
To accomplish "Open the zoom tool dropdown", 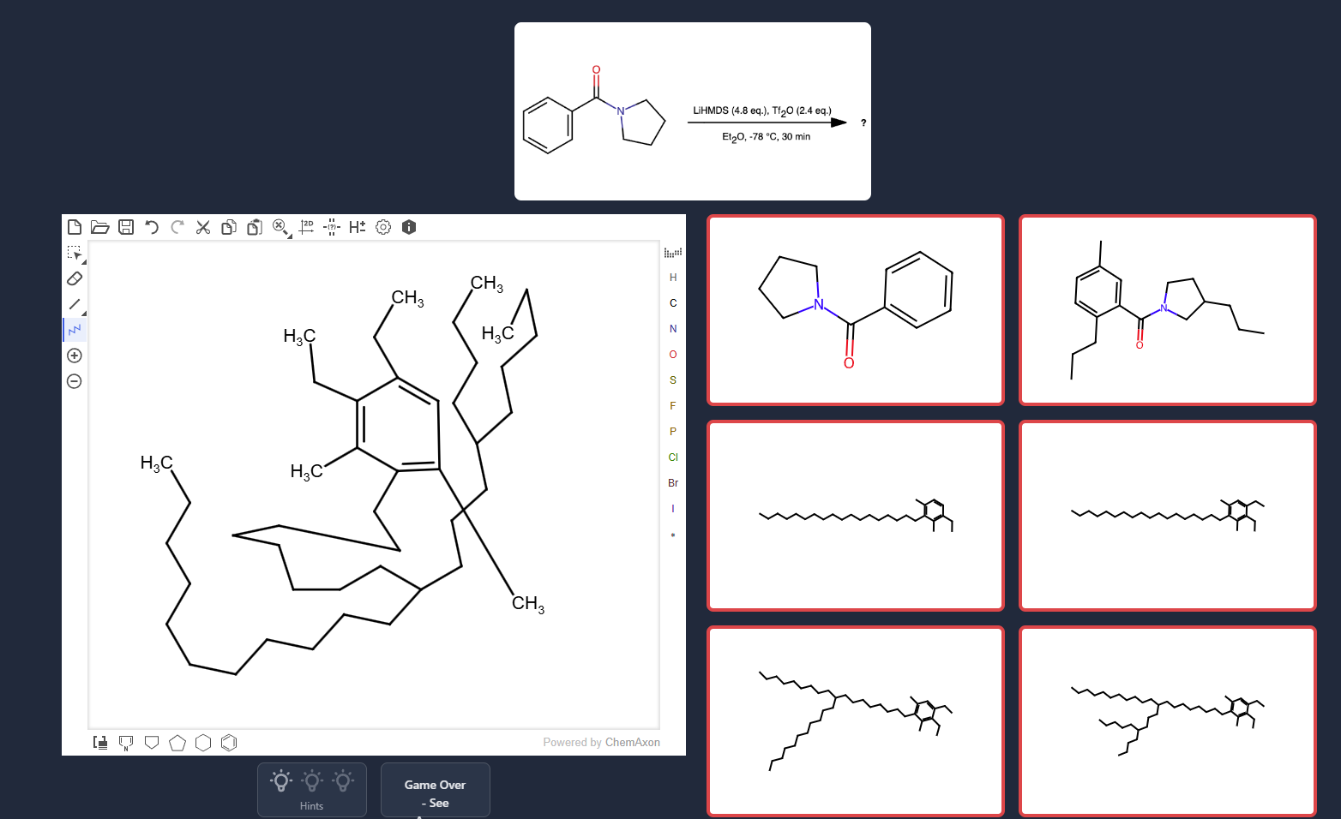I will 289,236.
